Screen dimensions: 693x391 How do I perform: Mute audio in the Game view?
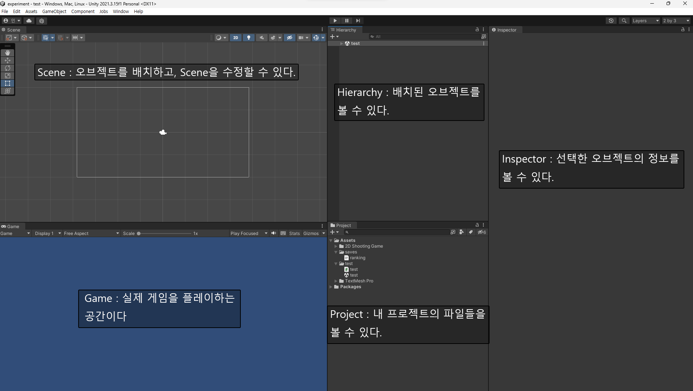click(274, 233)
